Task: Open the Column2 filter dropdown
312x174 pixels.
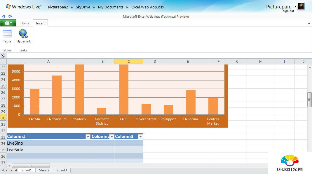Action: pos(111,137)
